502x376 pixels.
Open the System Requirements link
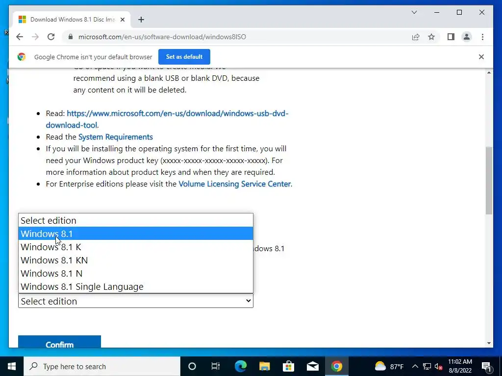coord(116,137)
